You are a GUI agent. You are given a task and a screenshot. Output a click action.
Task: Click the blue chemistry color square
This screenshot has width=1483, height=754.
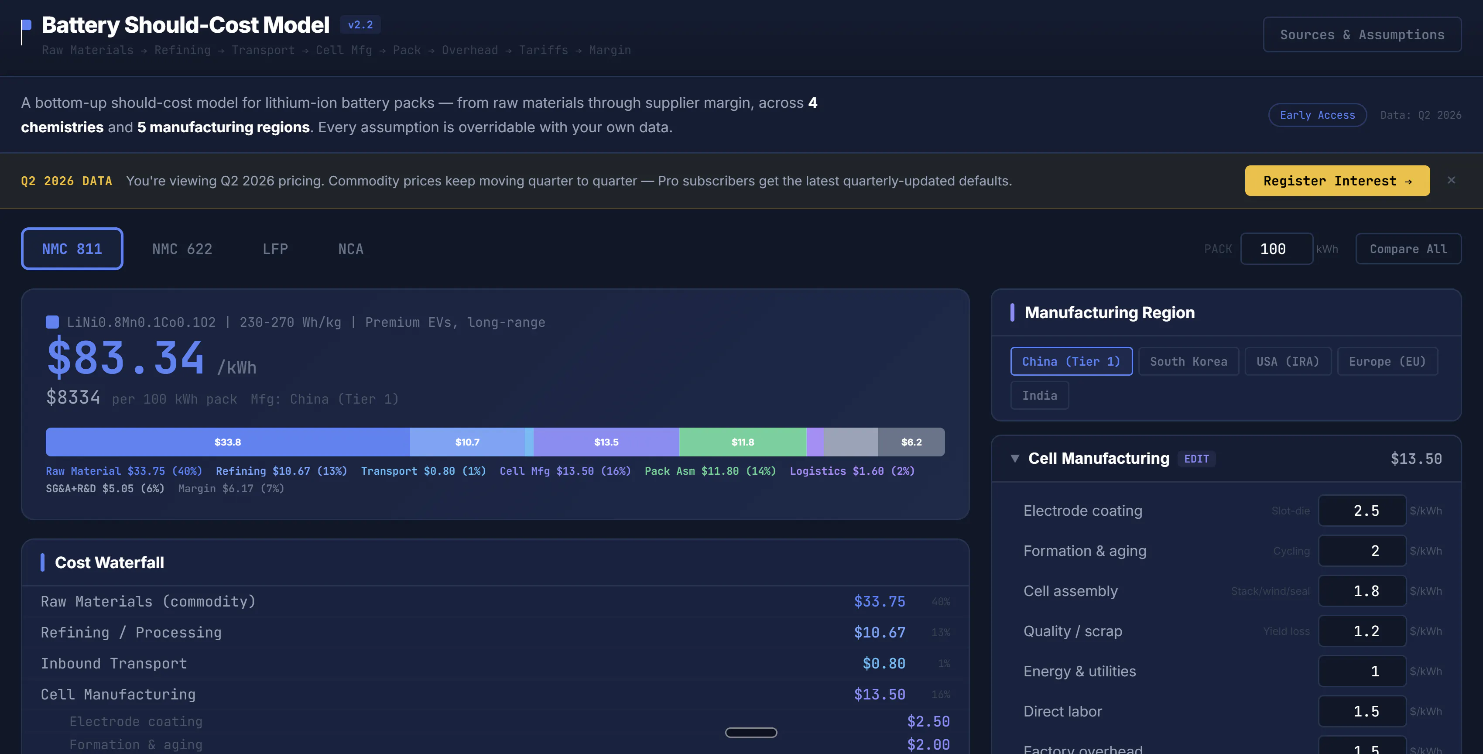[52, 322]
